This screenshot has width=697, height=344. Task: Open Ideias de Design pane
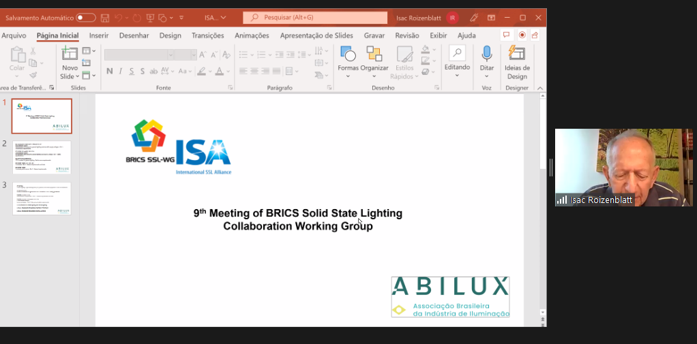[x=517, y=63]
